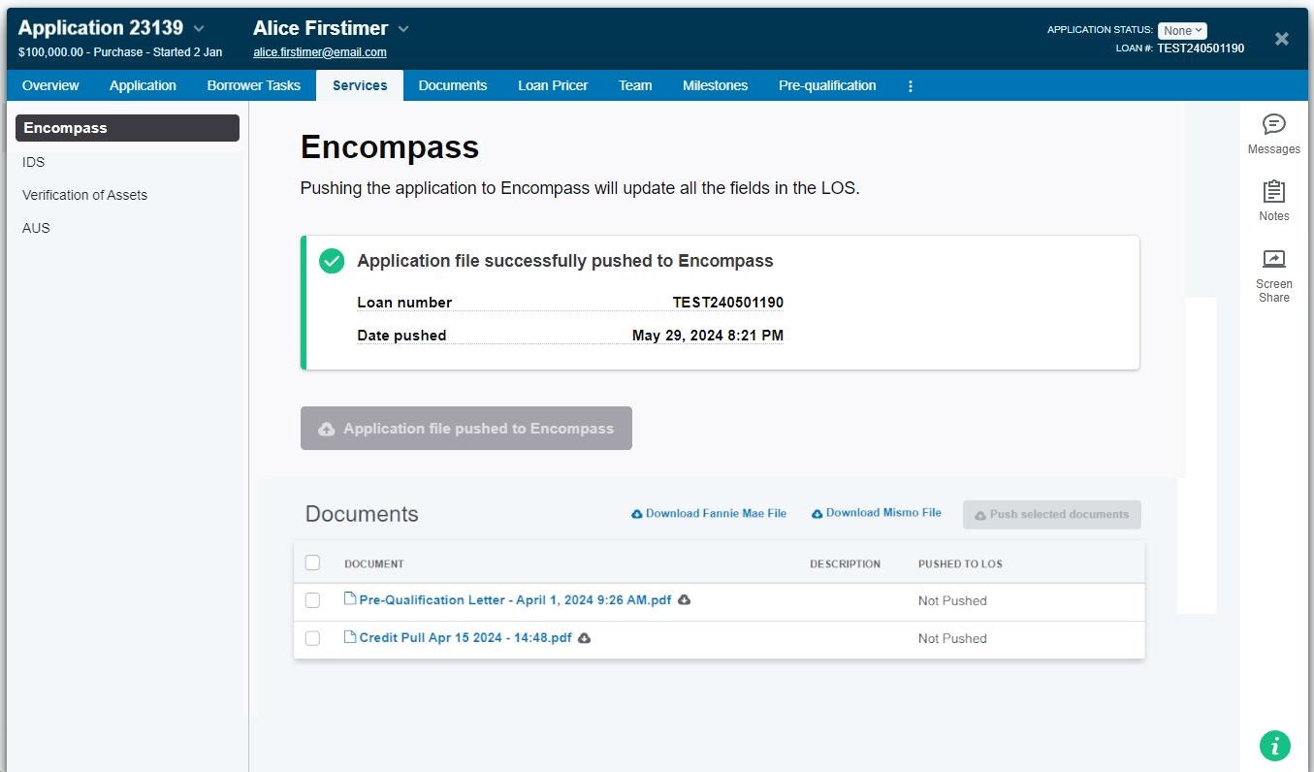Screen dimensions: 1314x772
Task: Toggle the select-all documents checkbox
Action: click(312, 563)
